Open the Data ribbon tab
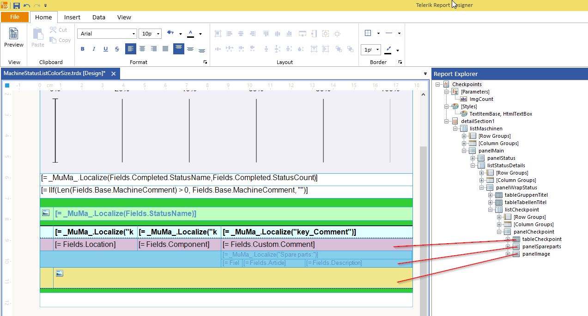The image size is (588, 316). coord(99,17)
